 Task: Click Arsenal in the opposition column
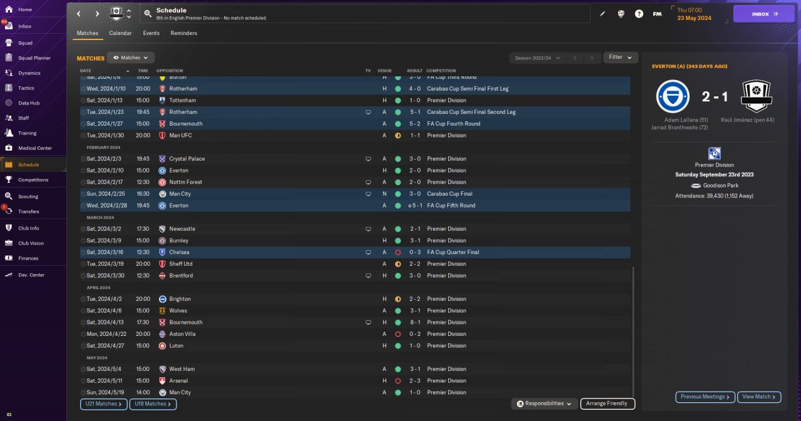point(178,381)
